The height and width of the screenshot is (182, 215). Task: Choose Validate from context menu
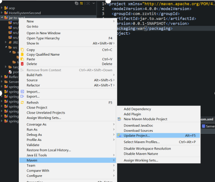33,145
